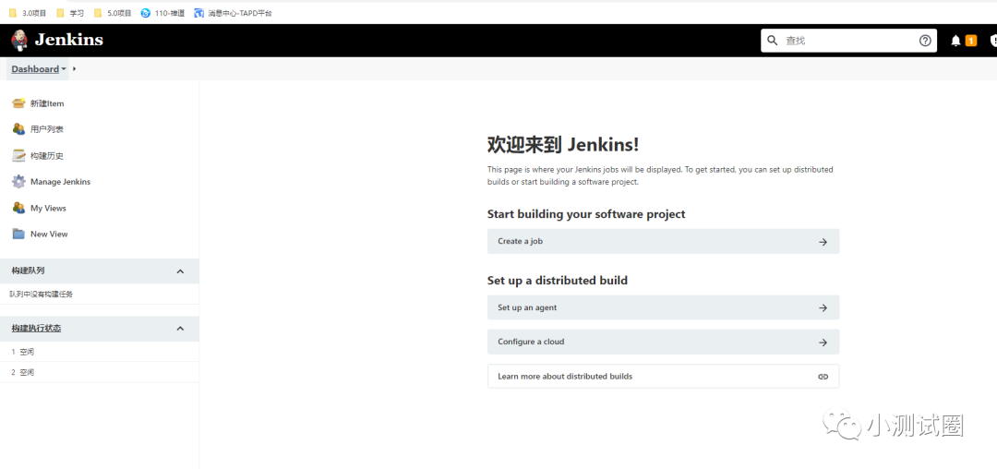Click the Set up an agent button
The height and width of the screenshot is (469, 997).
point(663,307)
